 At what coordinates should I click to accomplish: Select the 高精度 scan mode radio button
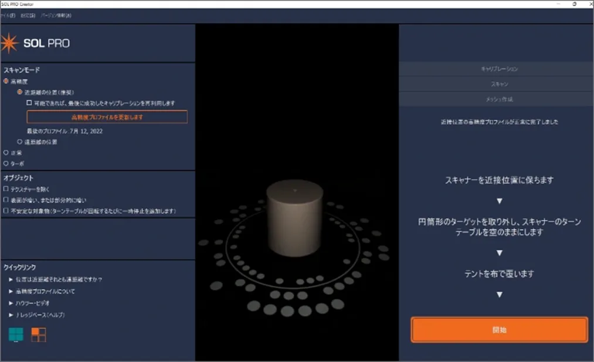tap(6, 81)
